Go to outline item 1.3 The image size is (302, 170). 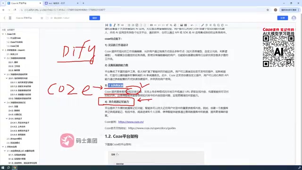point(13,46)
